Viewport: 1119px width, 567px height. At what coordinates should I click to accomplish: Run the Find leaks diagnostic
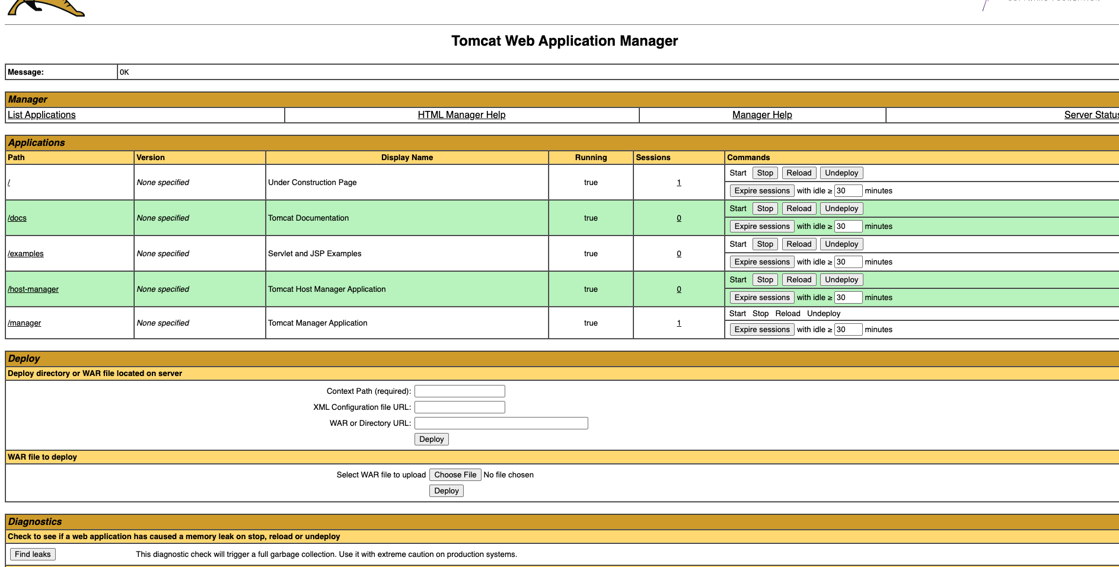(33, 555)
